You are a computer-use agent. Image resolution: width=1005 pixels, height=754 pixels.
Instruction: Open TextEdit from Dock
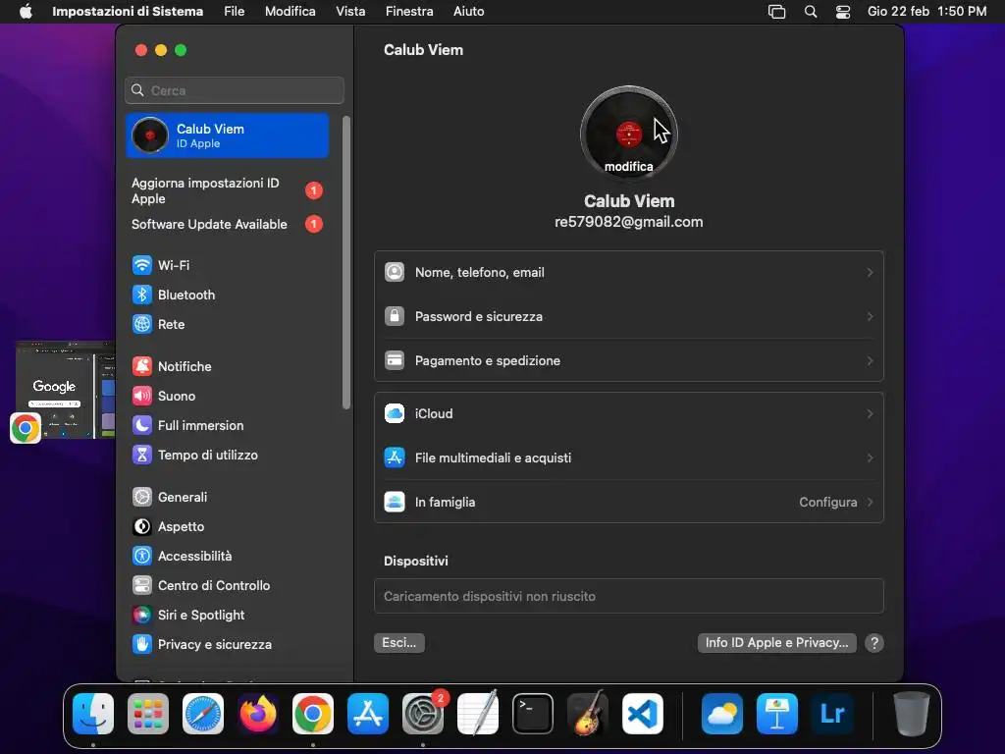pos(478,714)
